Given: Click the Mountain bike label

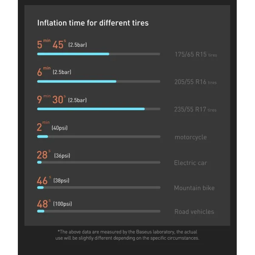Looking at the screenshot, I should (194, 188).
